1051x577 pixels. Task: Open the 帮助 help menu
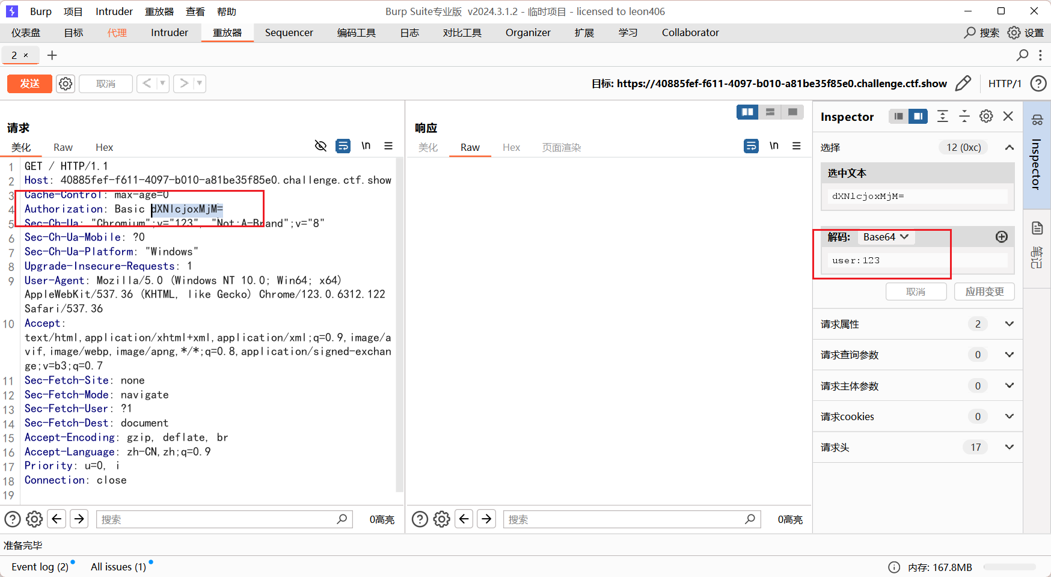point(227,11)
